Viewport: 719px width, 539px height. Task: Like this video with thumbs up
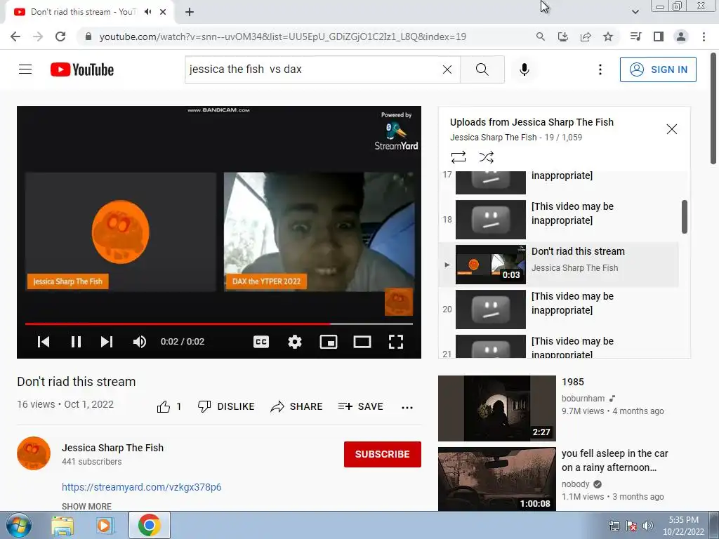coord(169,406)
